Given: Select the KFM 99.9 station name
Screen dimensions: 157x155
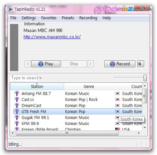Looking at the screenshot, I should tap(30, 123).
